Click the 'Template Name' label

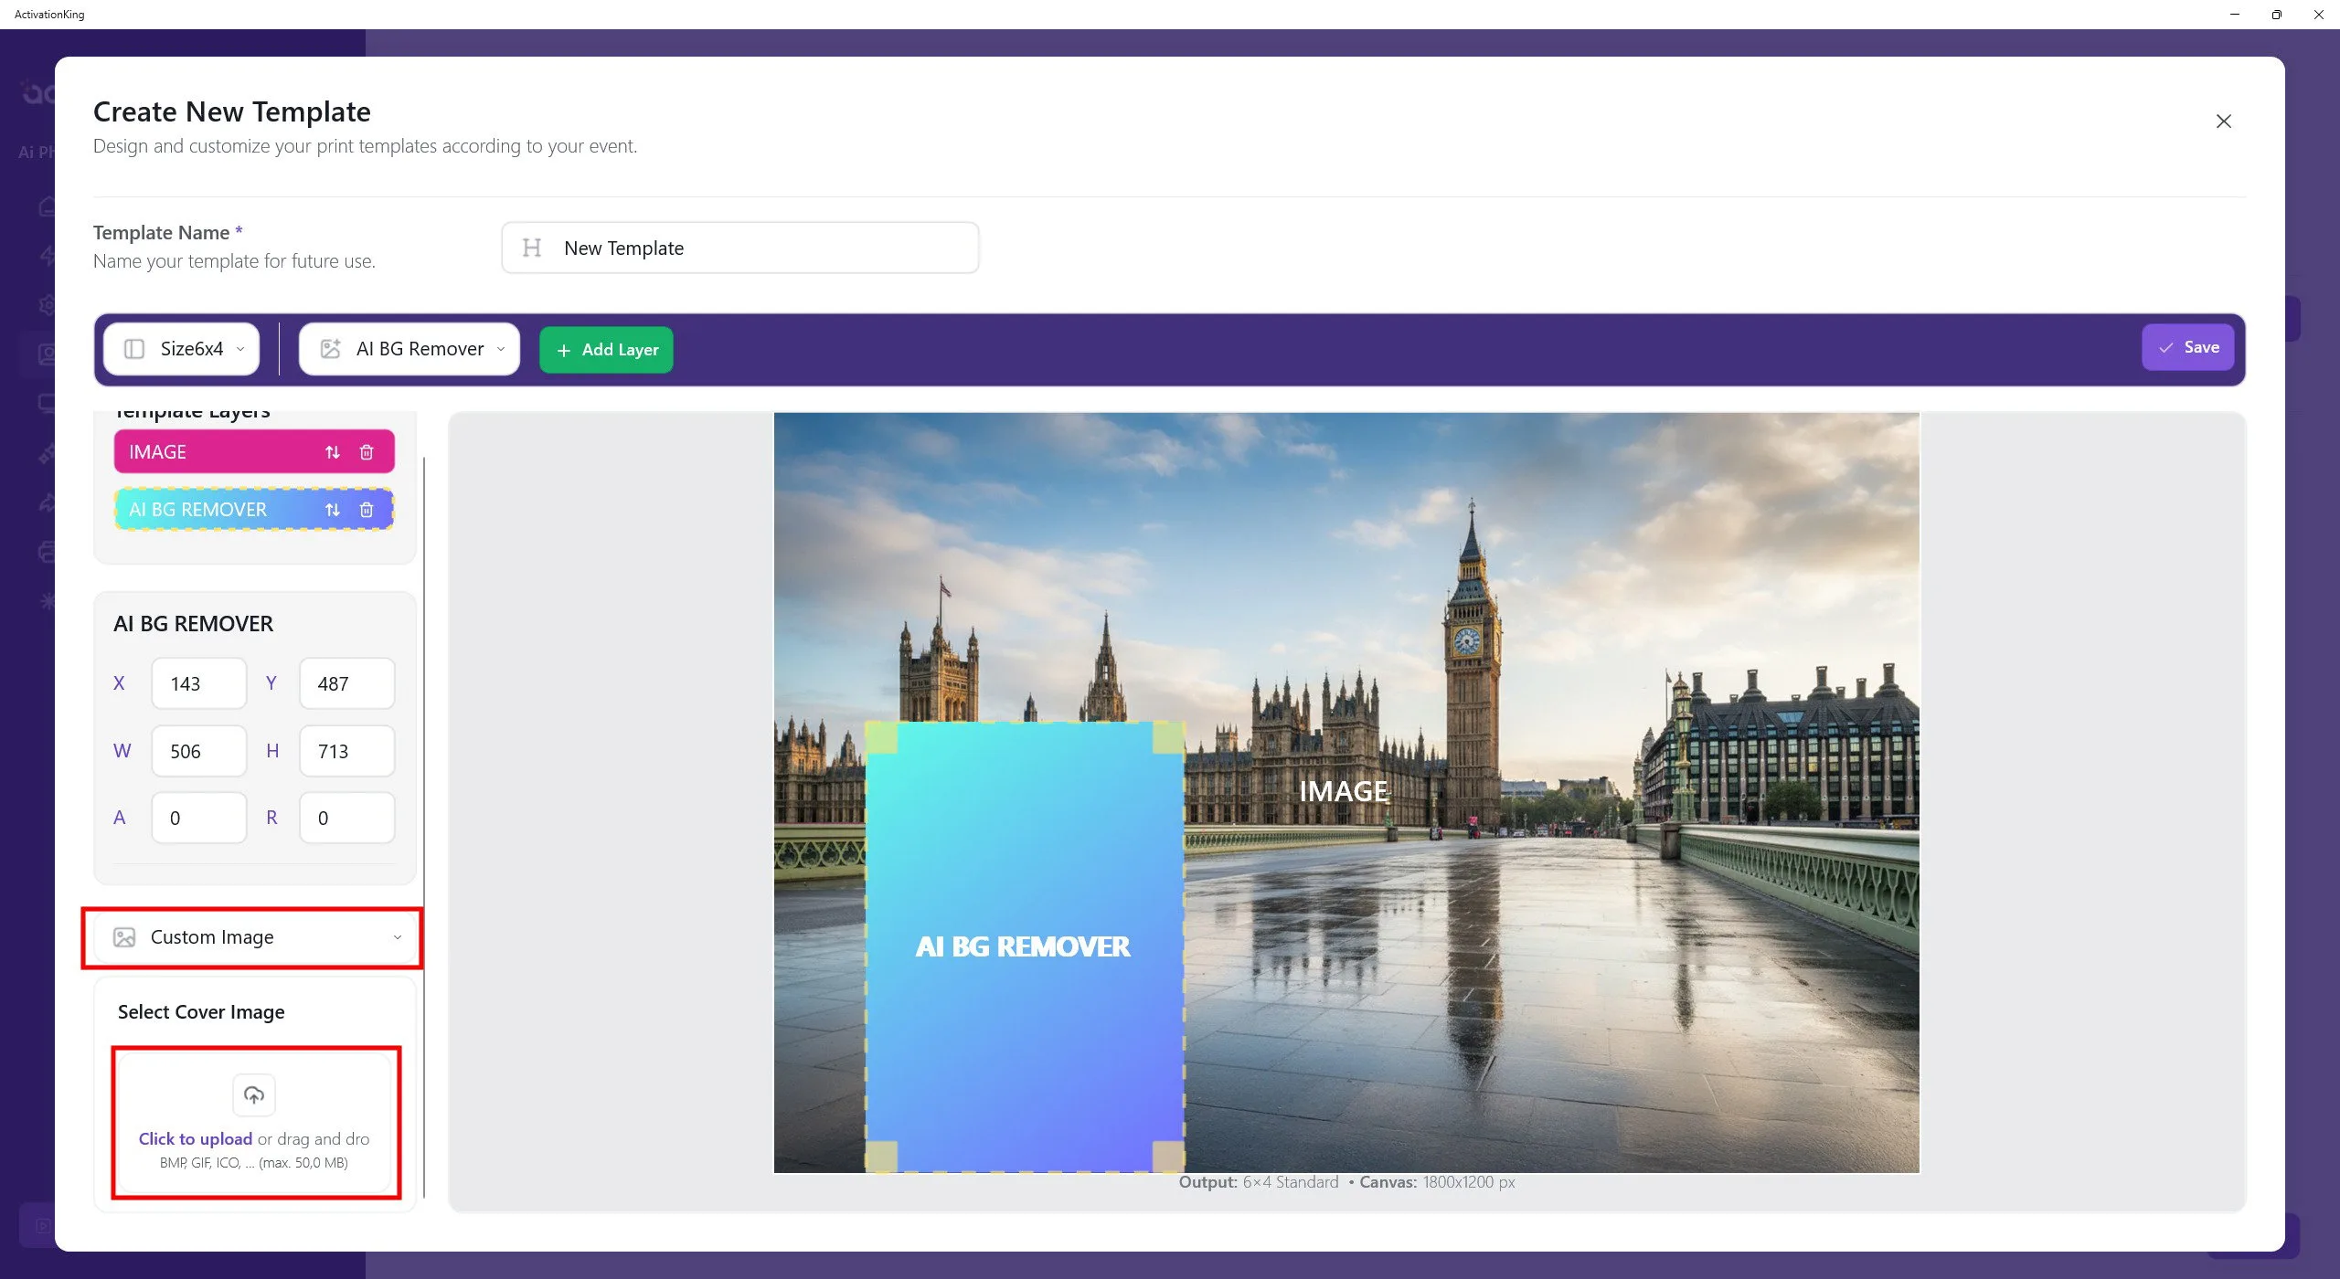161,233
